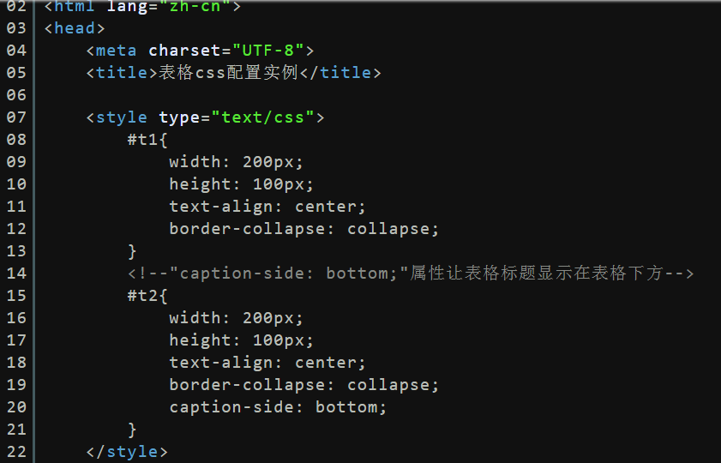
Task: Click the #t1 selector
Action: (142, 139)
